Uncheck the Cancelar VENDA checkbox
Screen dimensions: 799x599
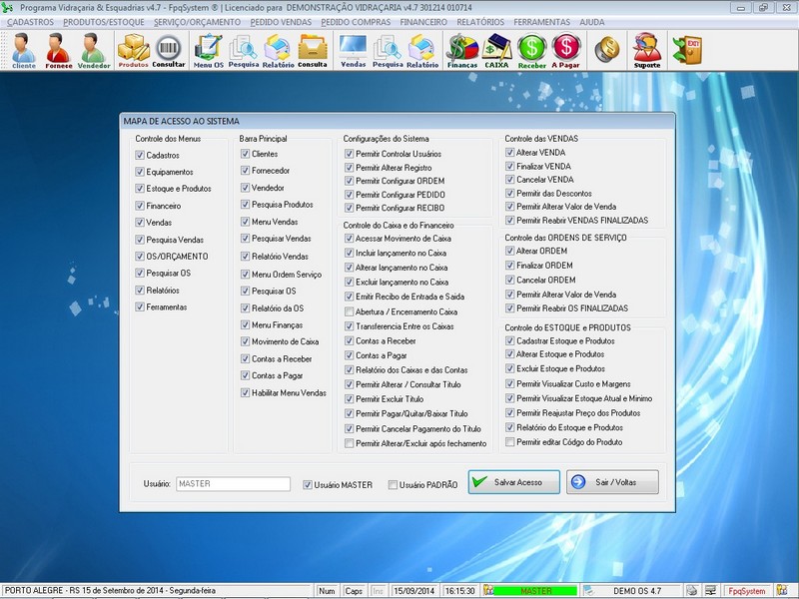pyautogui.click(x=510, y=180)
